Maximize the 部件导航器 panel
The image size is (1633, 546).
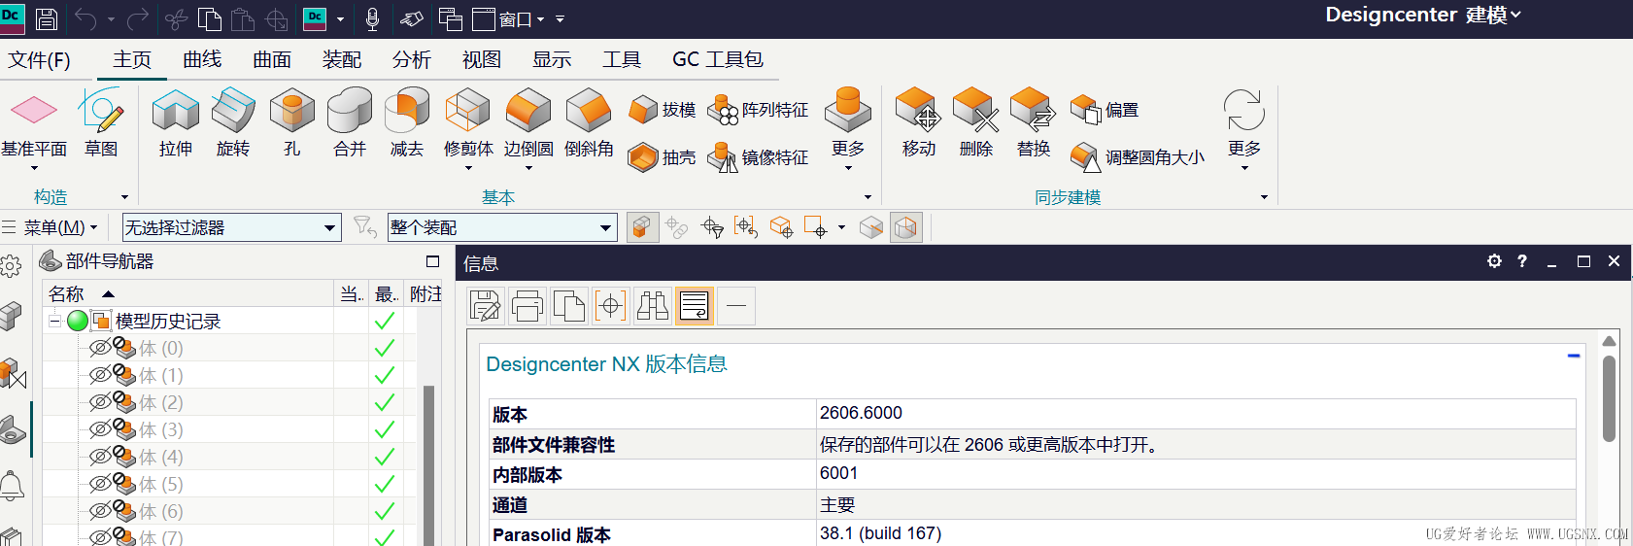coord(433,261)
